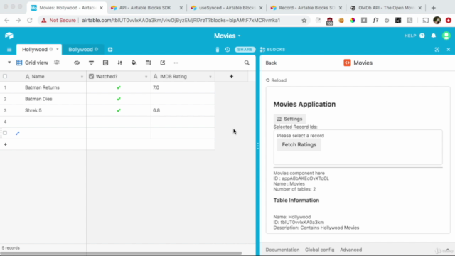Screen dimensions: 455x256
Task: Open a new browser tab
Action: coord(433,8)
